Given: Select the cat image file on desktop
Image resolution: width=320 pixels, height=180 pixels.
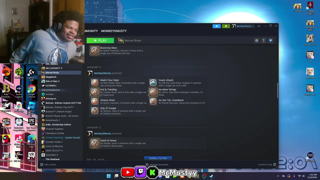Looking at the screenshot, I should (310, 57).
